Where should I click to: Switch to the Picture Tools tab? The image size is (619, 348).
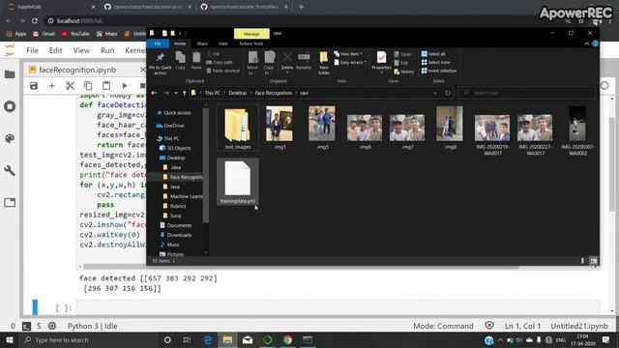click(251, 43)
